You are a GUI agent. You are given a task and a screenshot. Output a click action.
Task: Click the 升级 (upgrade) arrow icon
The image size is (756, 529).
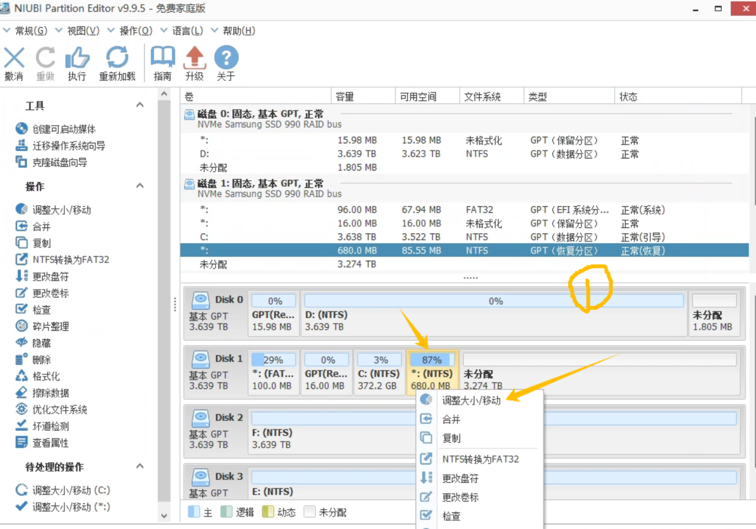pos(194,58)
